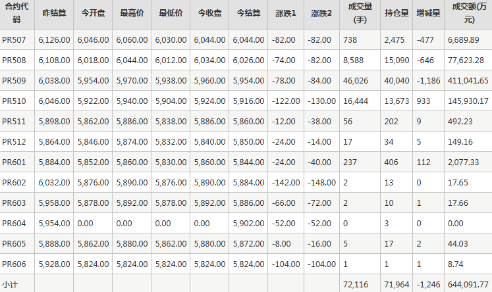Click PR602 change value -148.00
Screen dimensions: 492x292
[x=321, y=183]
